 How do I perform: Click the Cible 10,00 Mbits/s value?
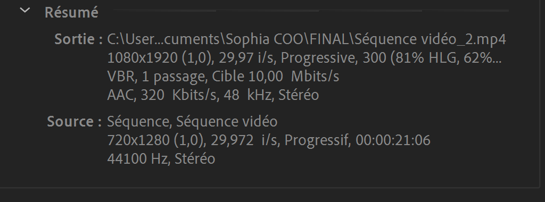(276, 77)
